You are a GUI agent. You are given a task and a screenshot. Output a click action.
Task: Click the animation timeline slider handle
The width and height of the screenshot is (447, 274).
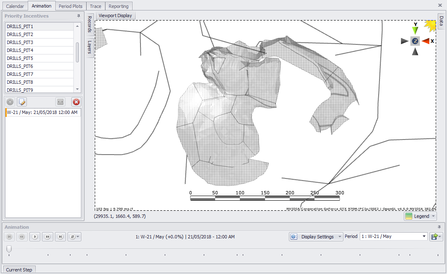click(x=9, y=248)
